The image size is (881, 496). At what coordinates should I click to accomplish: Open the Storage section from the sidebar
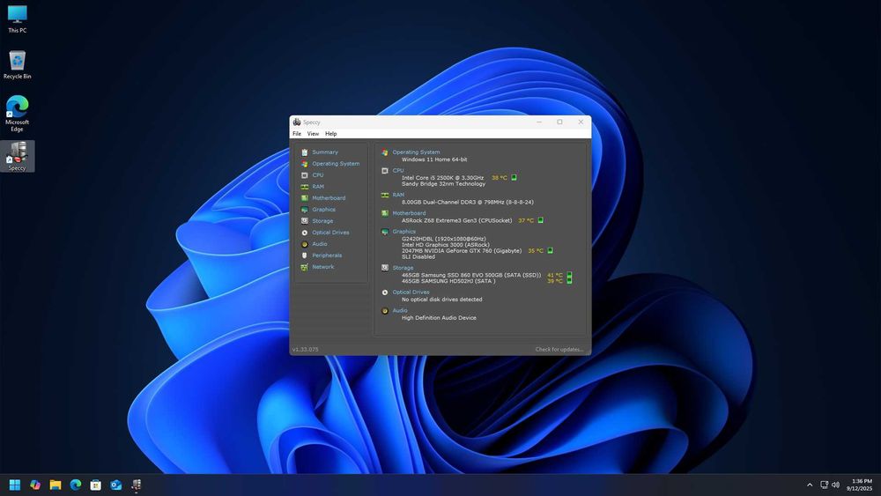[322, 221]
